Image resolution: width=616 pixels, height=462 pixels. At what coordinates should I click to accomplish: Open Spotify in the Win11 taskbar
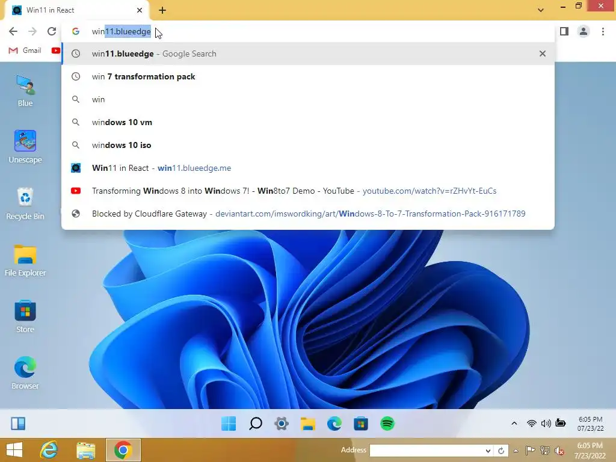pyautogui.click(x=387, y=423)
